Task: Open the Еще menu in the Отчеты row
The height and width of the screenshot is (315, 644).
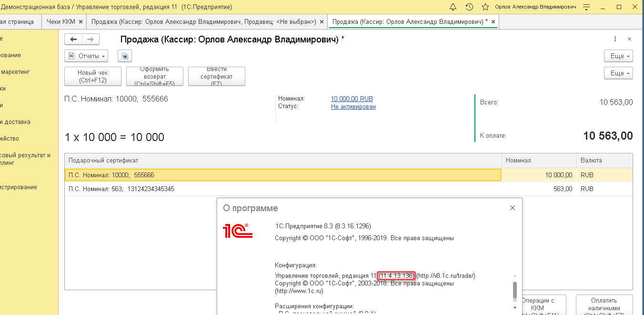Action: point(618,56)
